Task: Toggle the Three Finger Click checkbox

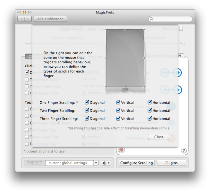Action: click(x=27, y=86)
